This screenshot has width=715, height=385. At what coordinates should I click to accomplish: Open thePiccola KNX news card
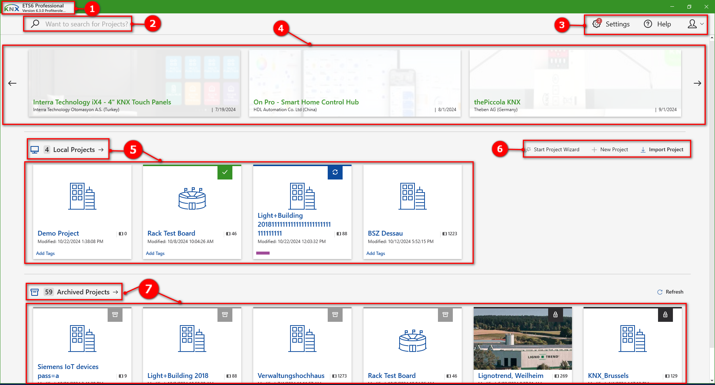[575, 83]
